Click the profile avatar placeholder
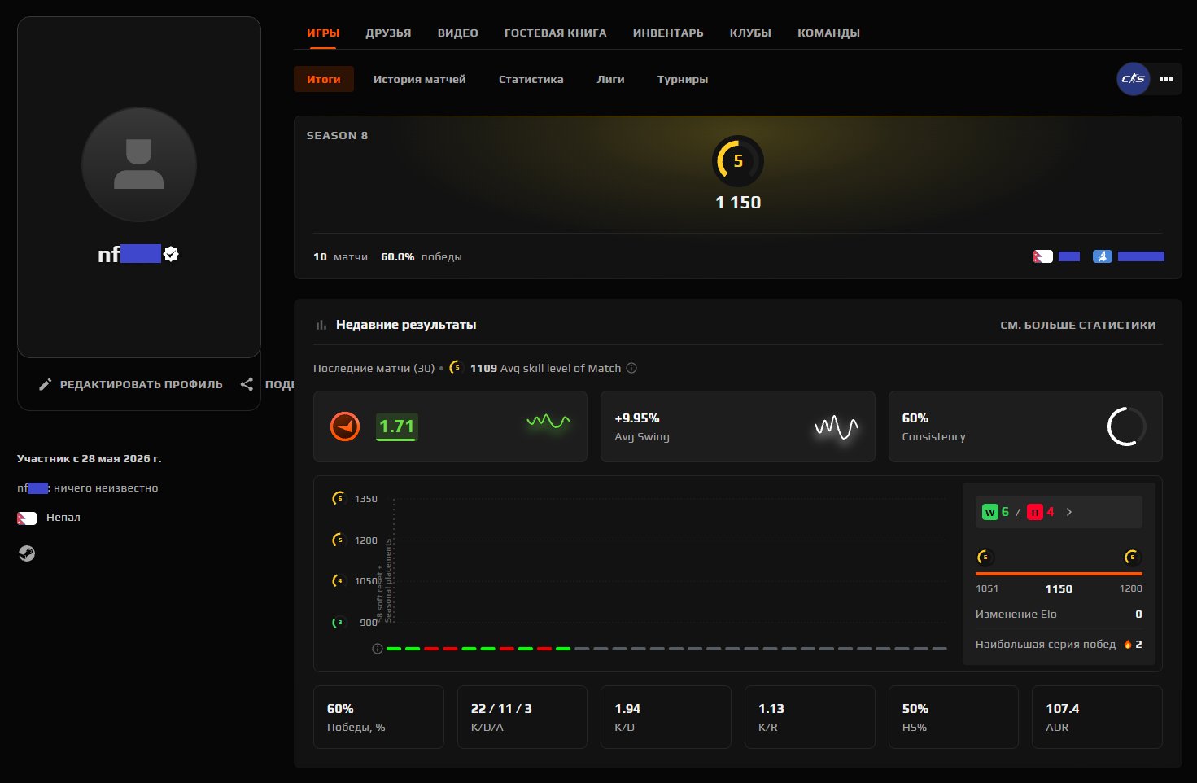1197x783 pixels. (x=139, y=164)
